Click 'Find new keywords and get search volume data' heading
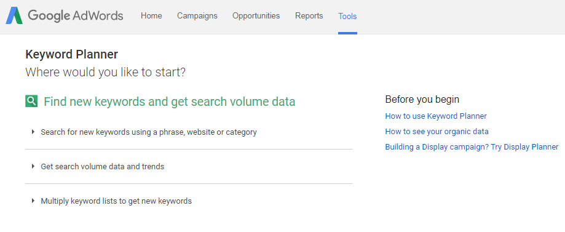565x232 pixels. (169, 102)
